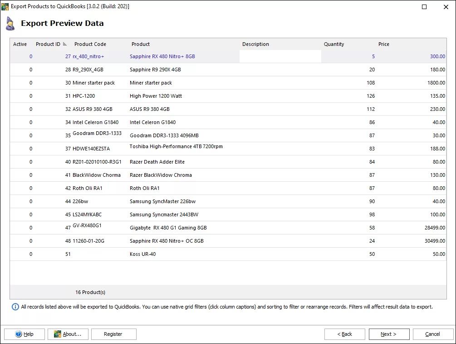This screenshot has height=344, width=456.
Task: Cancel the QuickBooks export
Action: pos(432,334)
